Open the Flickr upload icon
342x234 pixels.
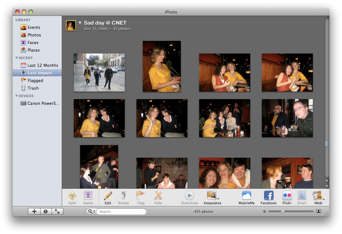287,196
